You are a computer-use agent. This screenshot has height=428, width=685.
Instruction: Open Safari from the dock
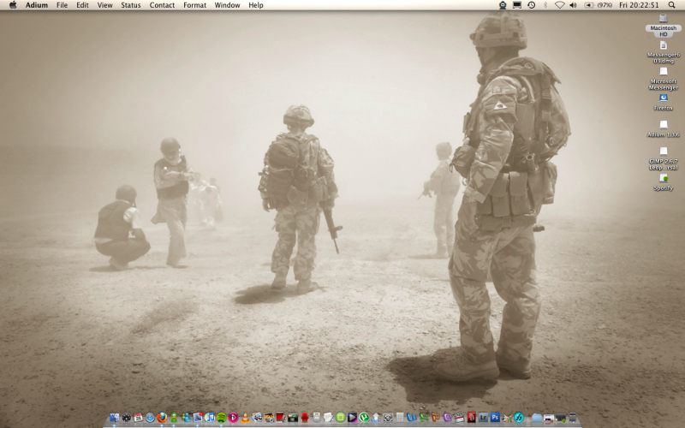pyautogui.click(x=150, y=418)
